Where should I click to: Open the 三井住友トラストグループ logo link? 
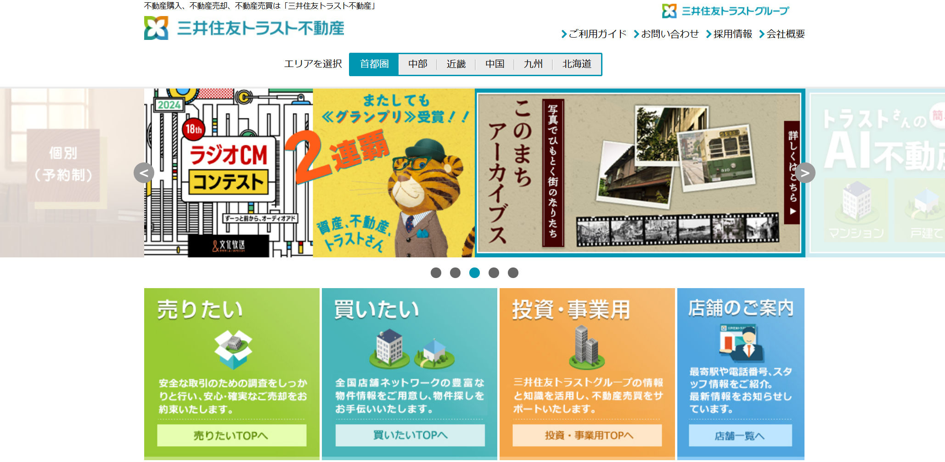[x=726, y=11]
